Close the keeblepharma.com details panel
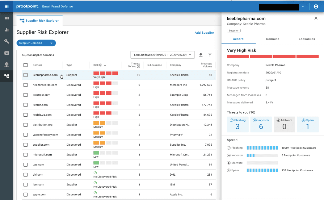Screen dimensions: 324x200 (316, 18)
